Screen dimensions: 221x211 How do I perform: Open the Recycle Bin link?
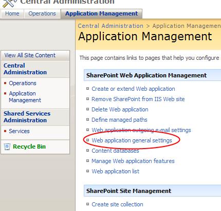[29, 147]
